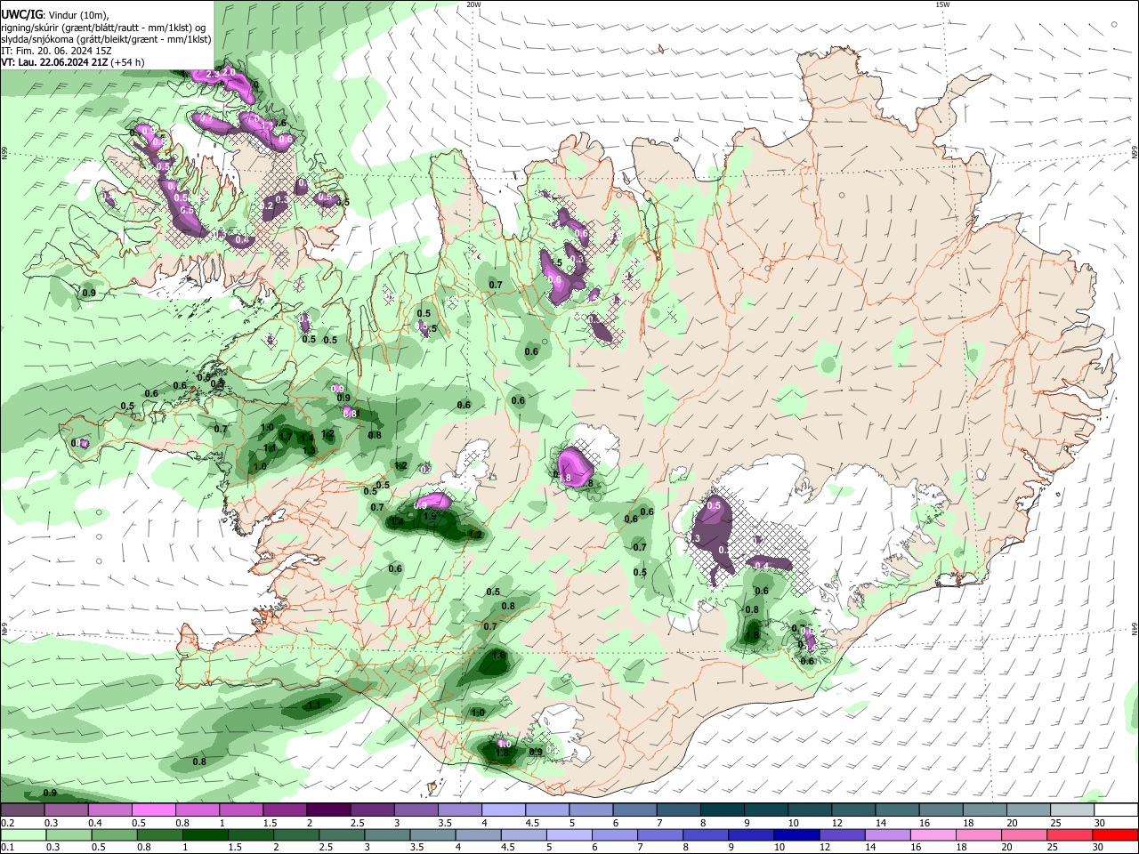Click the '0.4' label on the snow scale
The image size is (1139, 854).
click(x=94, y=823)
